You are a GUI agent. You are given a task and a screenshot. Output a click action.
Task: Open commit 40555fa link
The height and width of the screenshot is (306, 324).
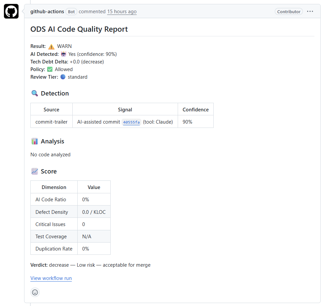click(x=131, y=122)
